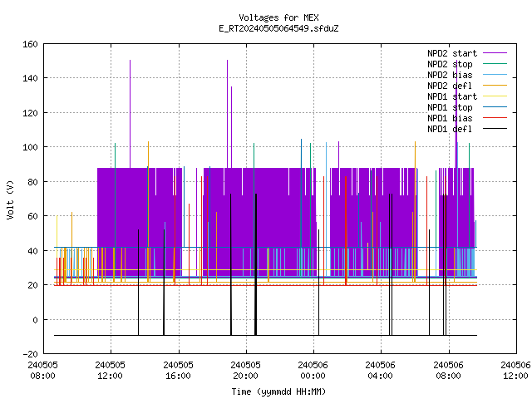The height and width of the screenshot is (399, 532).
Task: Click the light blue NPD2 bias legend line
Action: coord(495,74)
